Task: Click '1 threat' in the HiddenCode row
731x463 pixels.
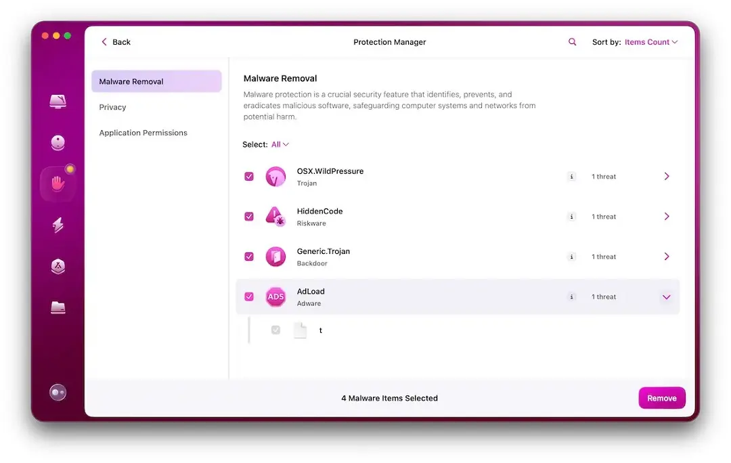Action: (x=604, y=217)
